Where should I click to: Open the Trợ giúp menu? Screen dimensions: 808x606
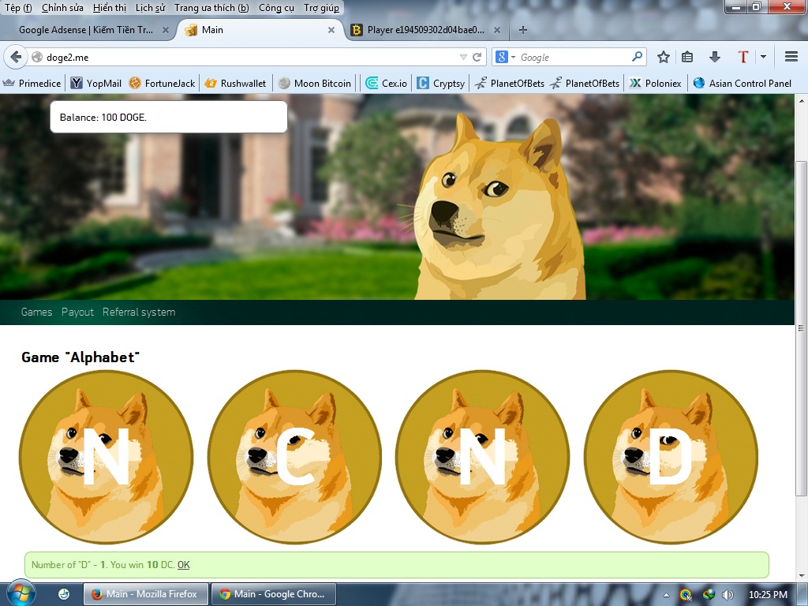point(321,8)
